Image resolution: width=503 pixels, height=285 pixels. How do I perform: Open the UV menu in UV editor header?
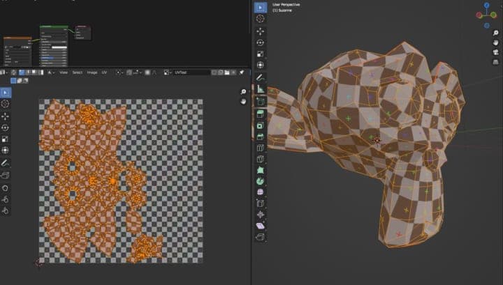(104, 72)
